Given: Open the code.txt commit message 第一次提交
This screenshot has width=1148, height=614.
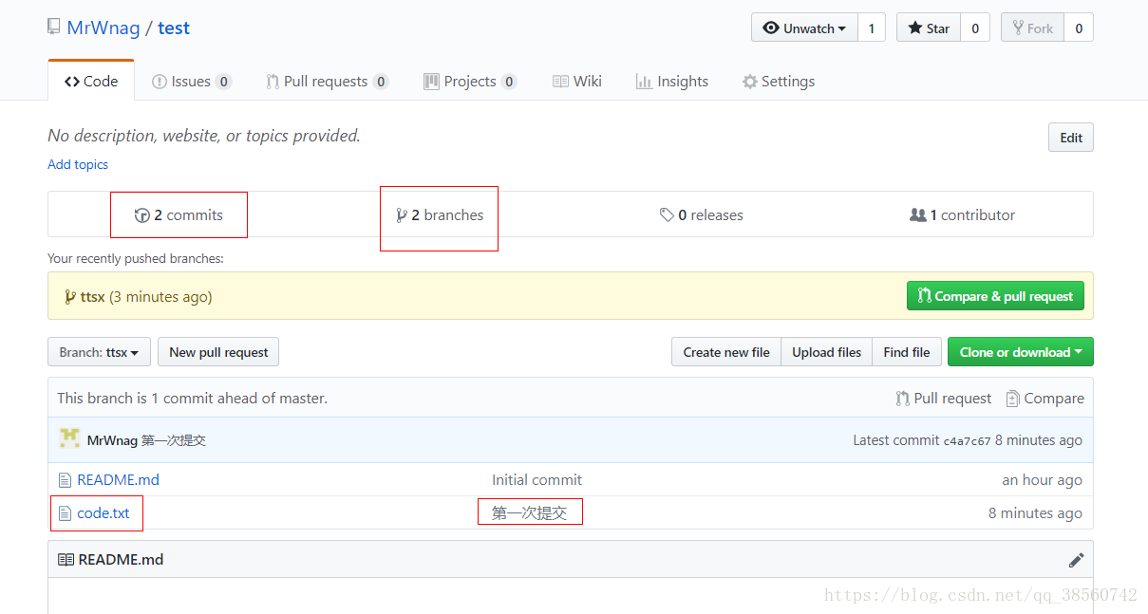Looking at the screenshot, I should 529,513.
